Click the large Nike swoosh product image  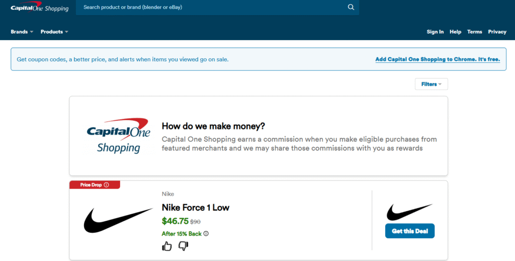click(118, 220)
